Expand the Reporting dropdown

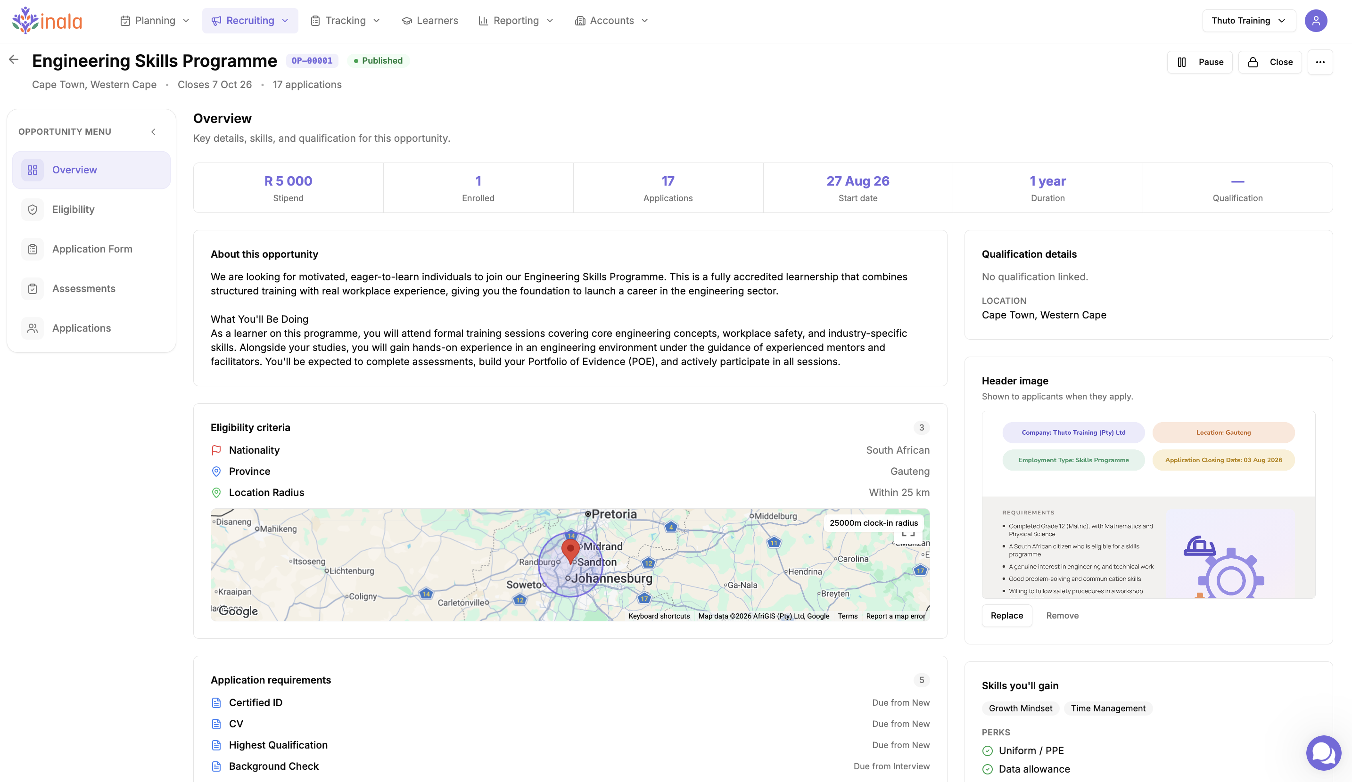coord(516,20)
